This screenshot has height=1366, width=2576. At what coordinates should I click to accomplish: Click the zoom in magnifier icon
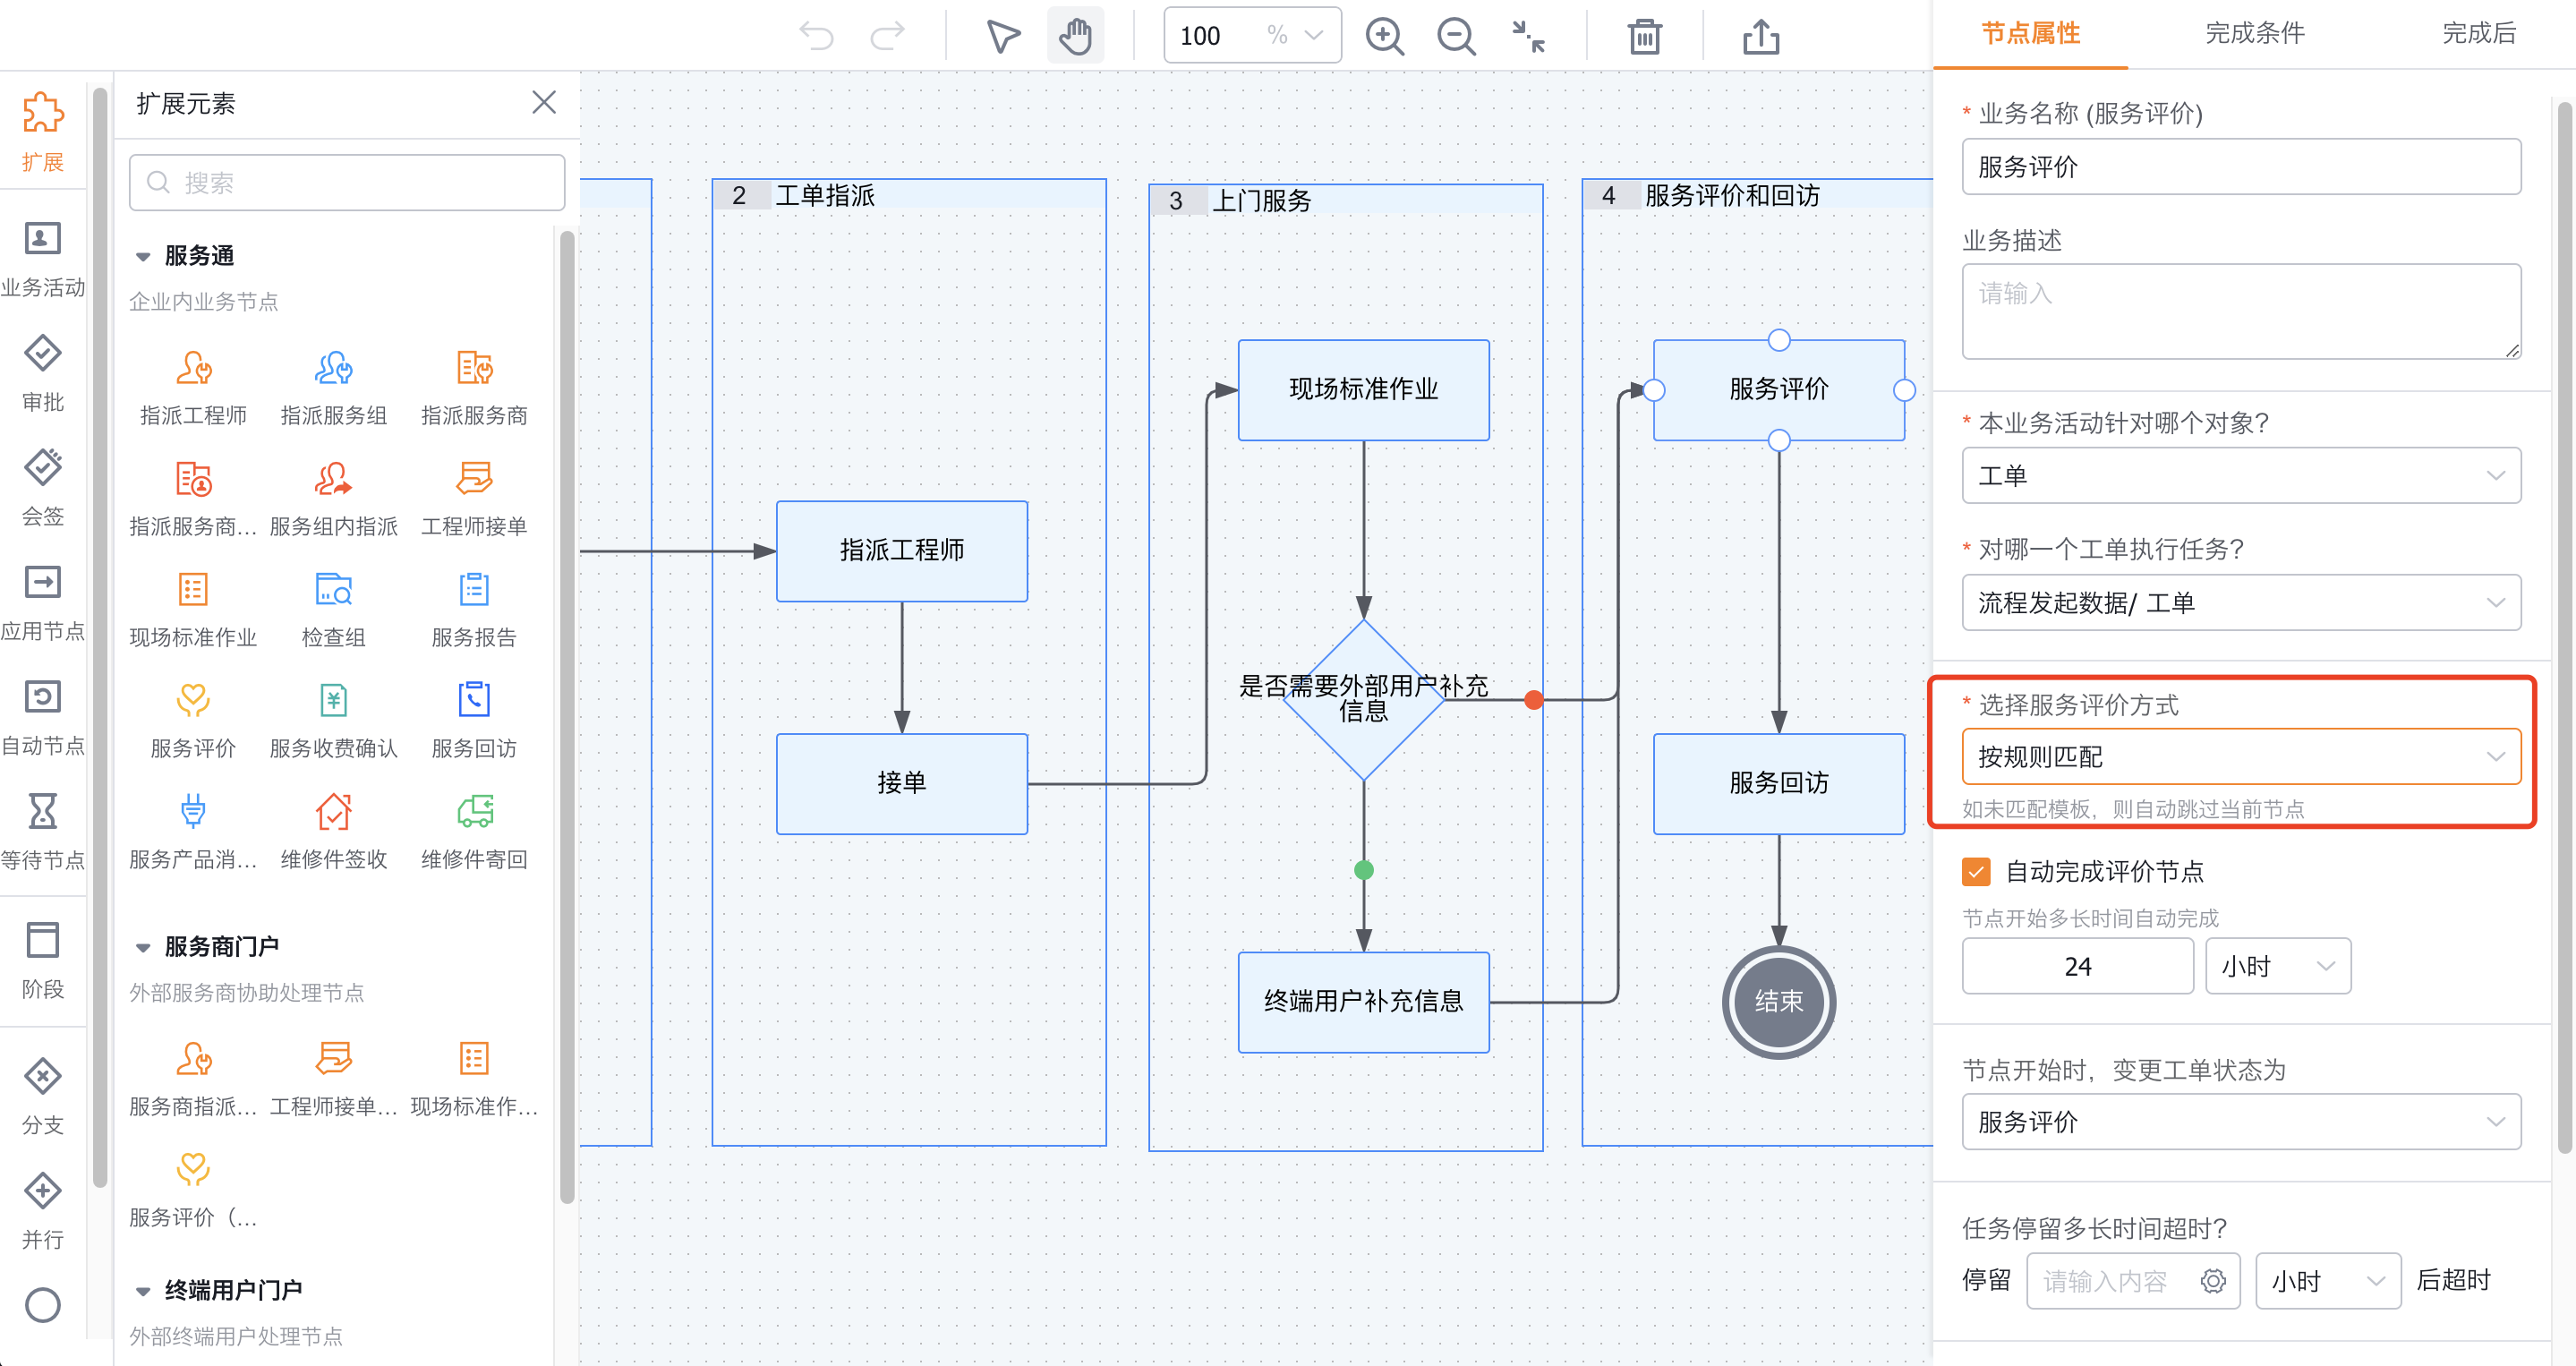[1384, 37]
